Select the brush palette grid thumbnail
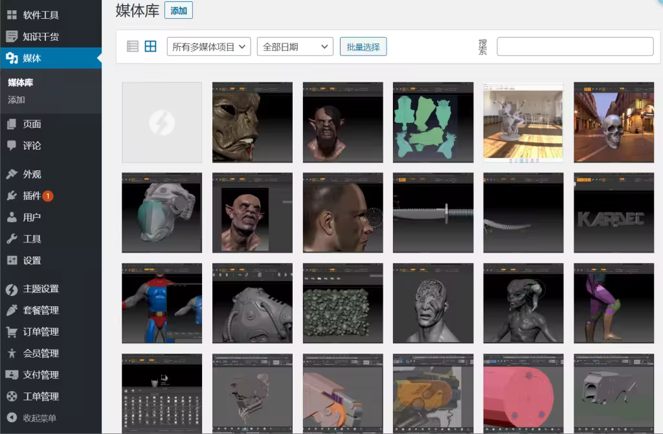This screenshot has height=434, width=663. click(162, 393)
